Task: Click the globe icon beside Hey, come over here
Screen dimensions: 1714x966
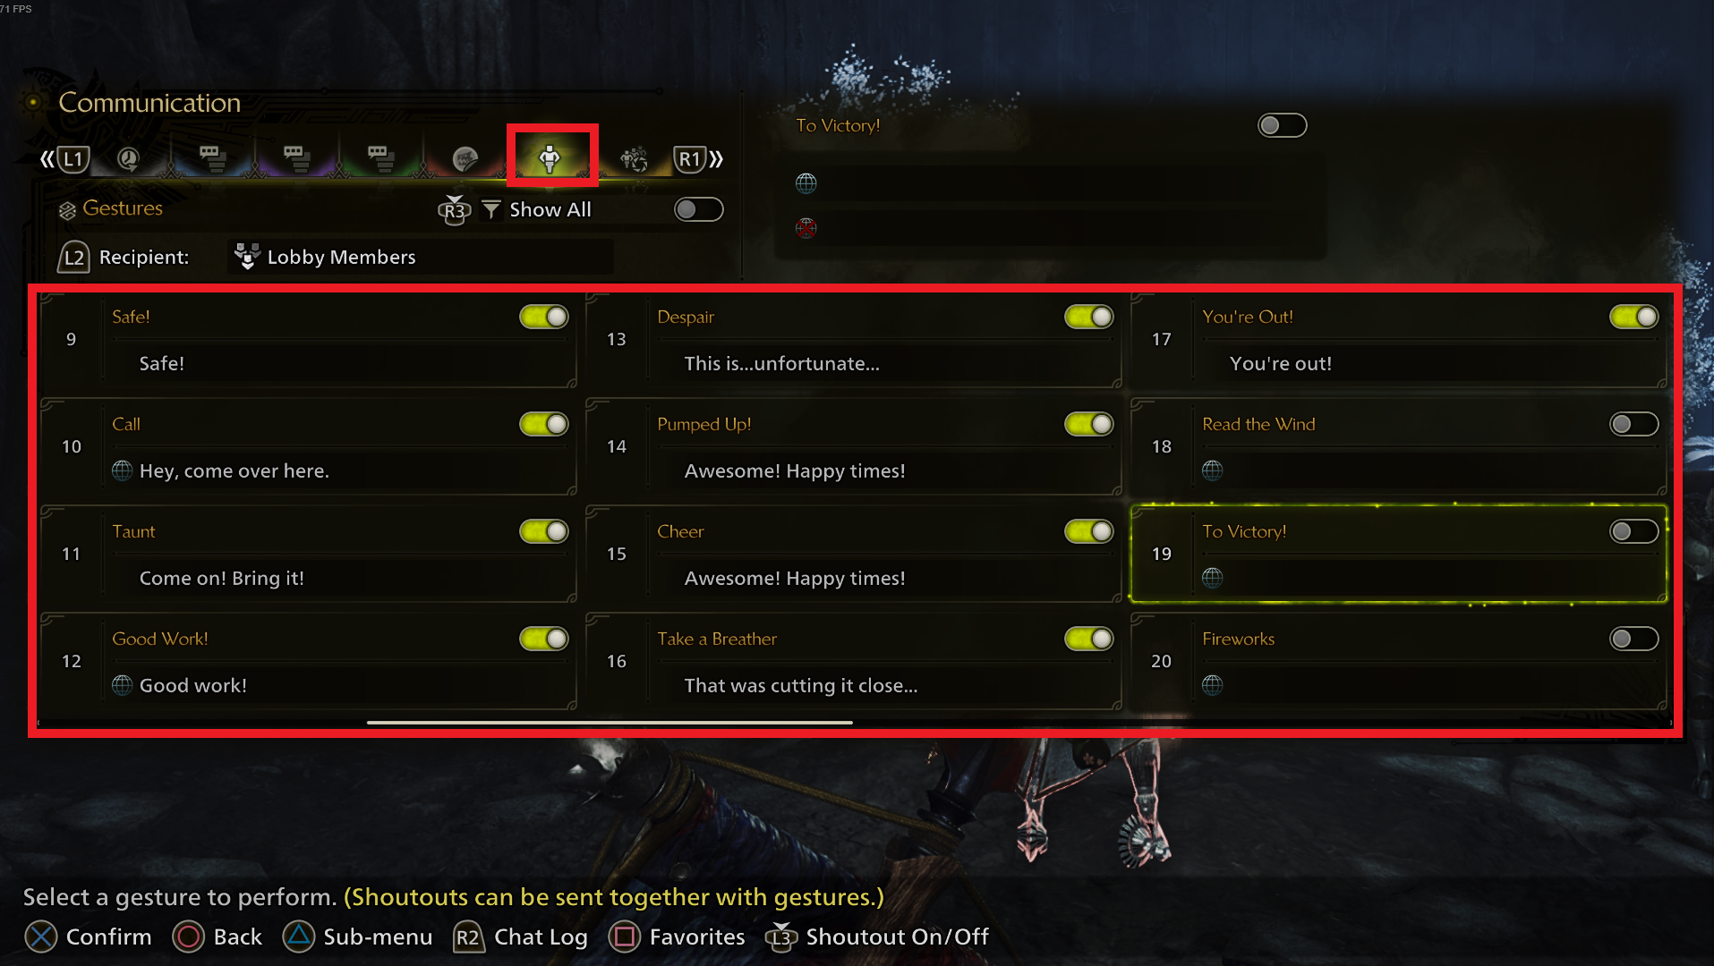Action: tap(123, 470)
